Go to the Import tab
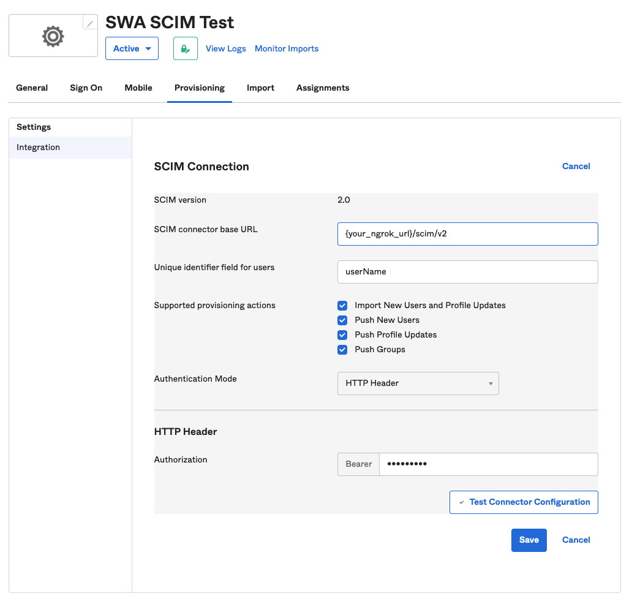The height and width of the screenshot is (604, 632). click(x=260, y=88)
